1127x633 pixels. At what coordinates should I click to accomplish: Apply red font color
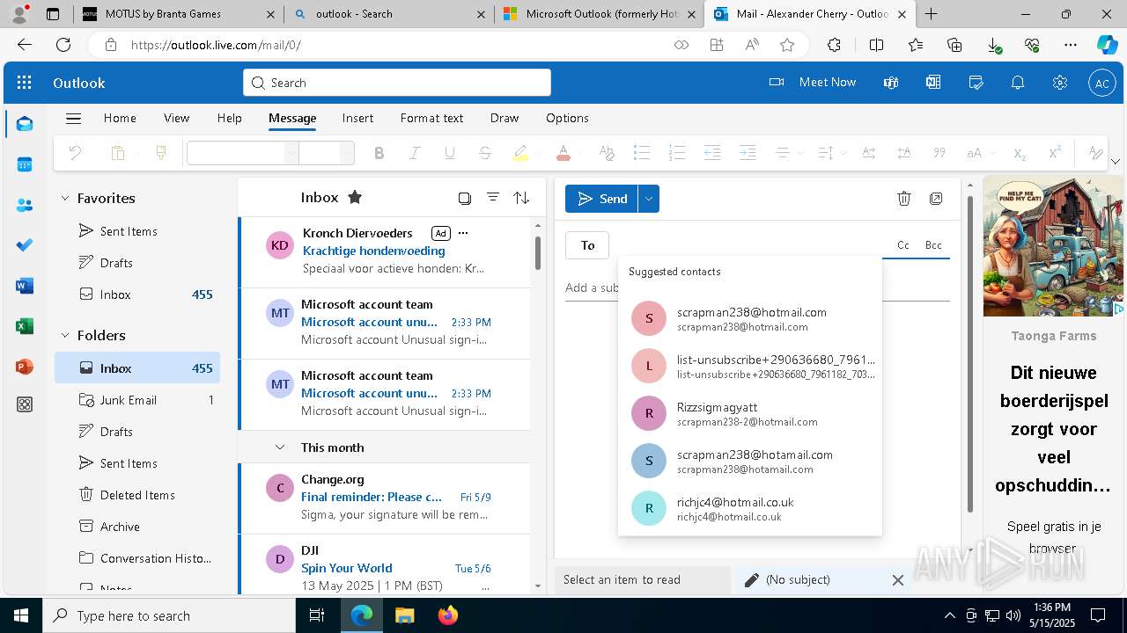point(563,153)
